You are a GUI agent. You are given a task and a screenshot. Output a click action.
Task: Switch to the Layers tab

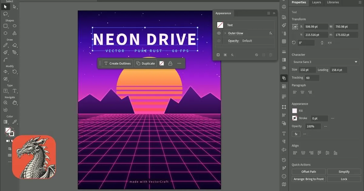click(x=316, y=2)
